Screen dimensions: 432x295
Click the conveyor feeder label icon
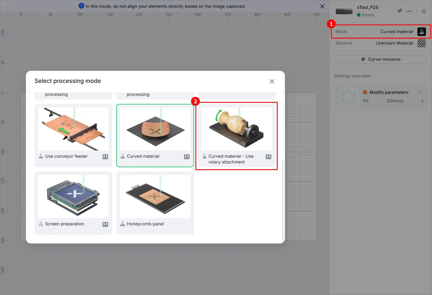click(41, 156)
